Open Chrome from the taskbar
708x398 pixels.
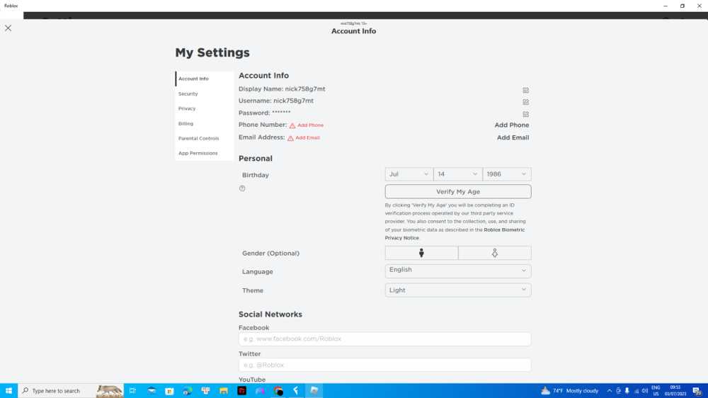(x=278, y=391)
